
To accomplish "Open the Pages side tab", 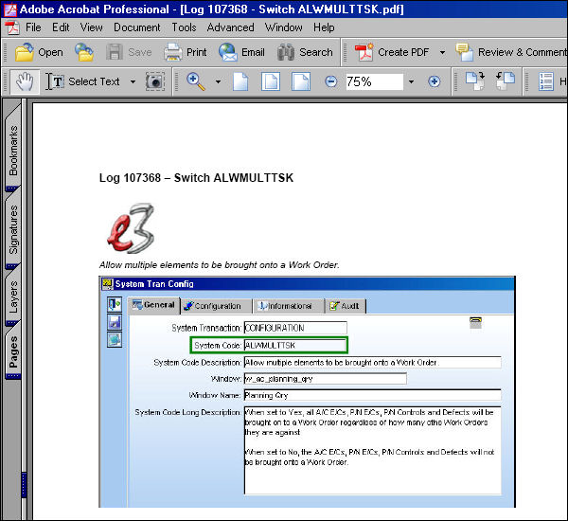I will [13, 351].
